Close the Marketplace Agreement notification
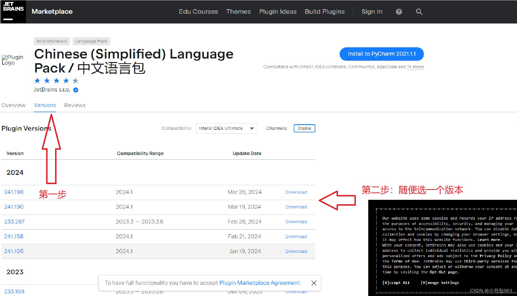Image resolution: width=517 pixels, height=296 pixels. pos(314,283)
